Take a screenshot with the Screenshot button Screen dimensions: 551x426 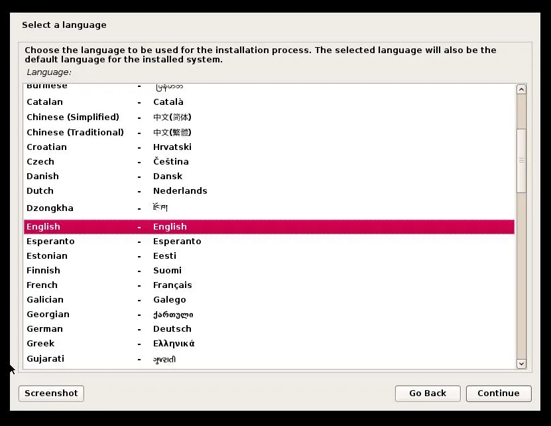point(50,393)
